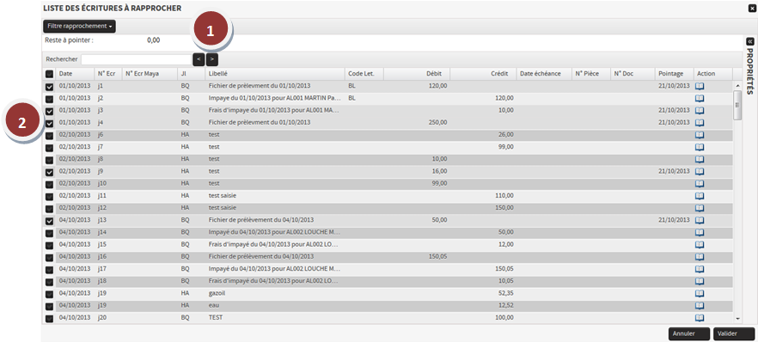The width and height of the screenshot is (758, 342).
Task: Sort by the N° Ecr Maya column header
Action: click(x=150, y=73)
